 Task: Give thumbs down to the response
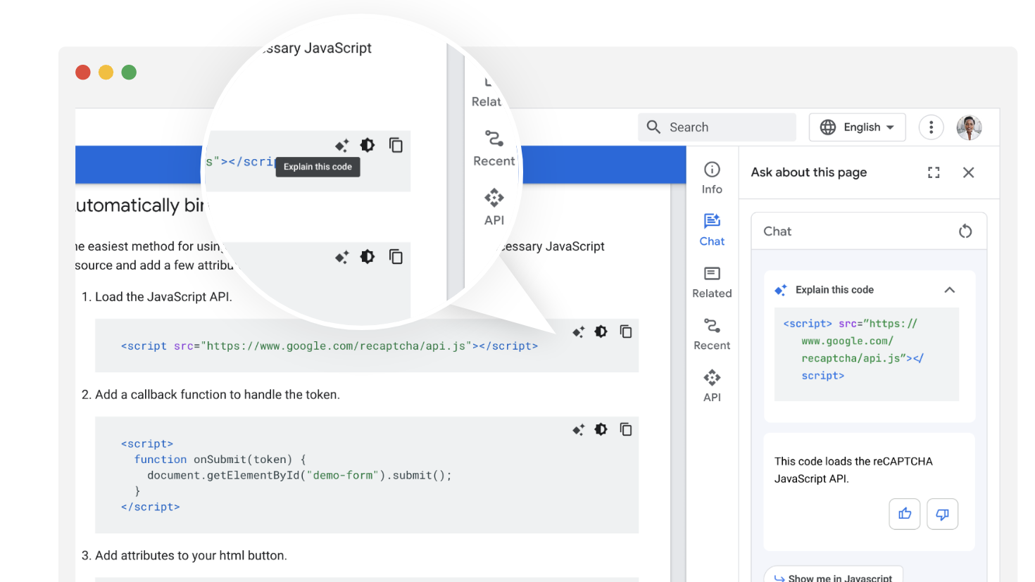[942, 514]
